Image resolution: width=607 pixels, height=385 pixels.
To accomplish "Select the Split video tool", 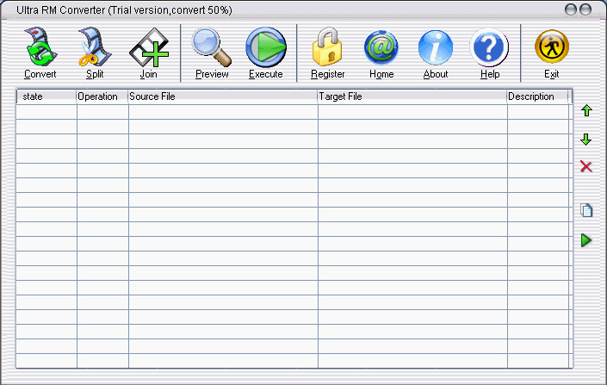I will [x=95, y=53].
